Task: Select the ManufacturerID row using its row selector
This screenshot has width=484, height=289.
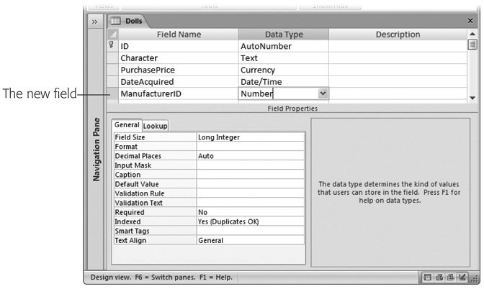Action: point(112,93)
